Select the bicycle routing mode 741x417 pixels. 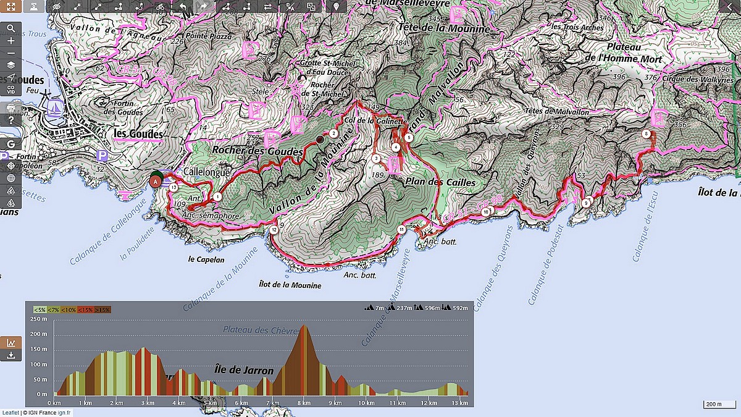click(161, 7)
